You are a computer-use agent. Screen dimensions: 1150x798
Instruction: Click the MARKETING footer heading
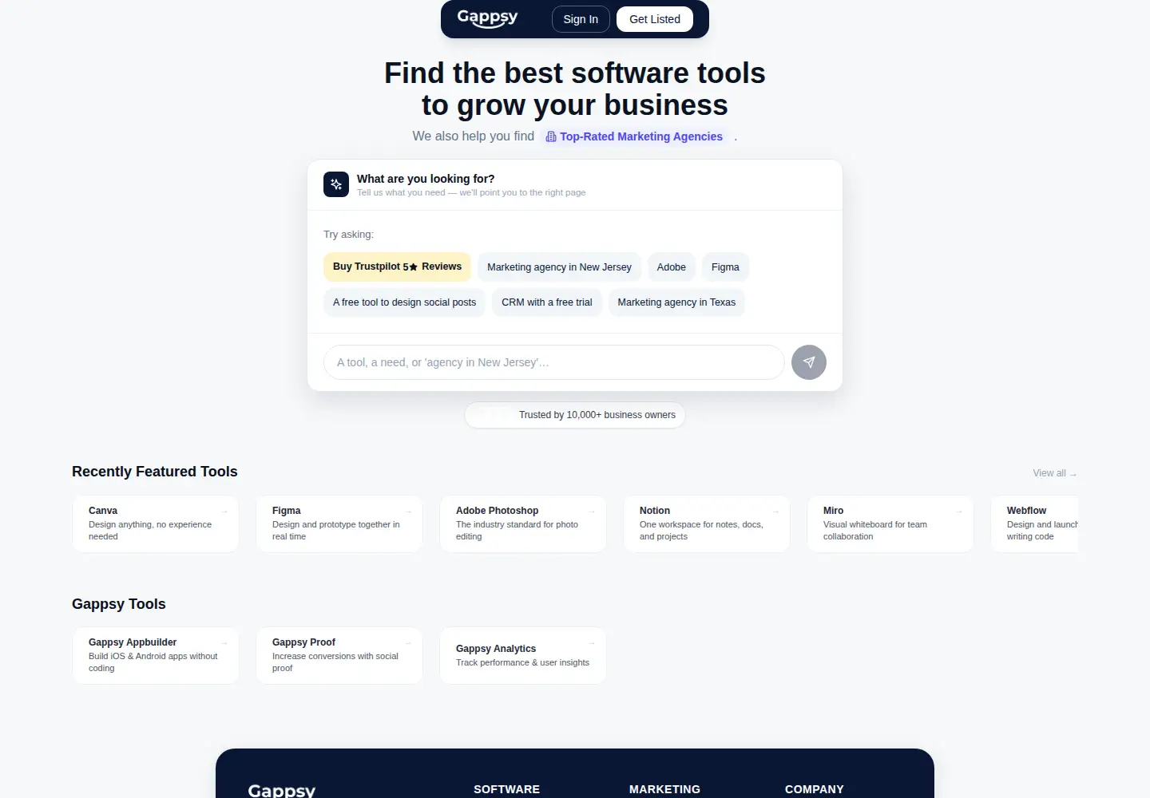pyautogui.click(x=664, y=789)
